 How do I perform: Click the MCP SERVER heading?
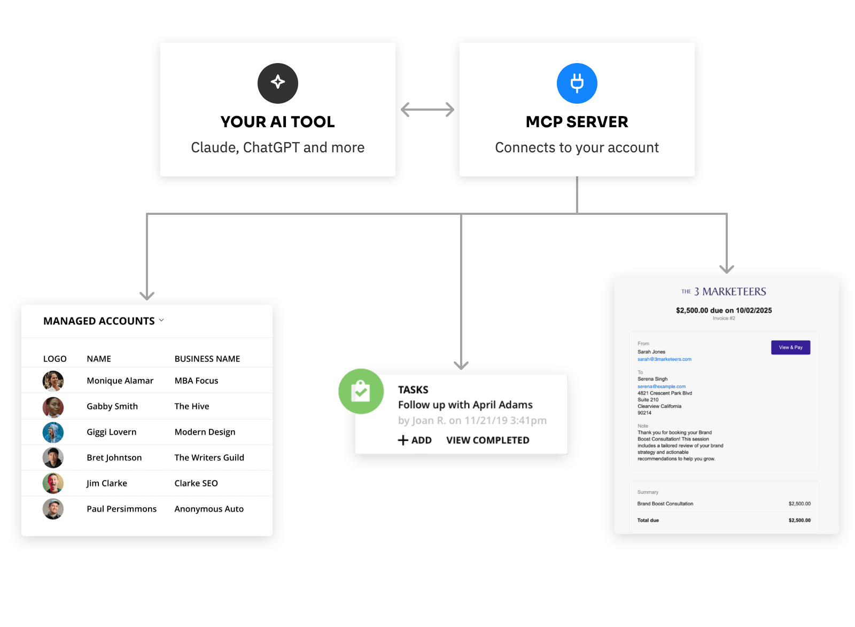(x=577, y=122)
